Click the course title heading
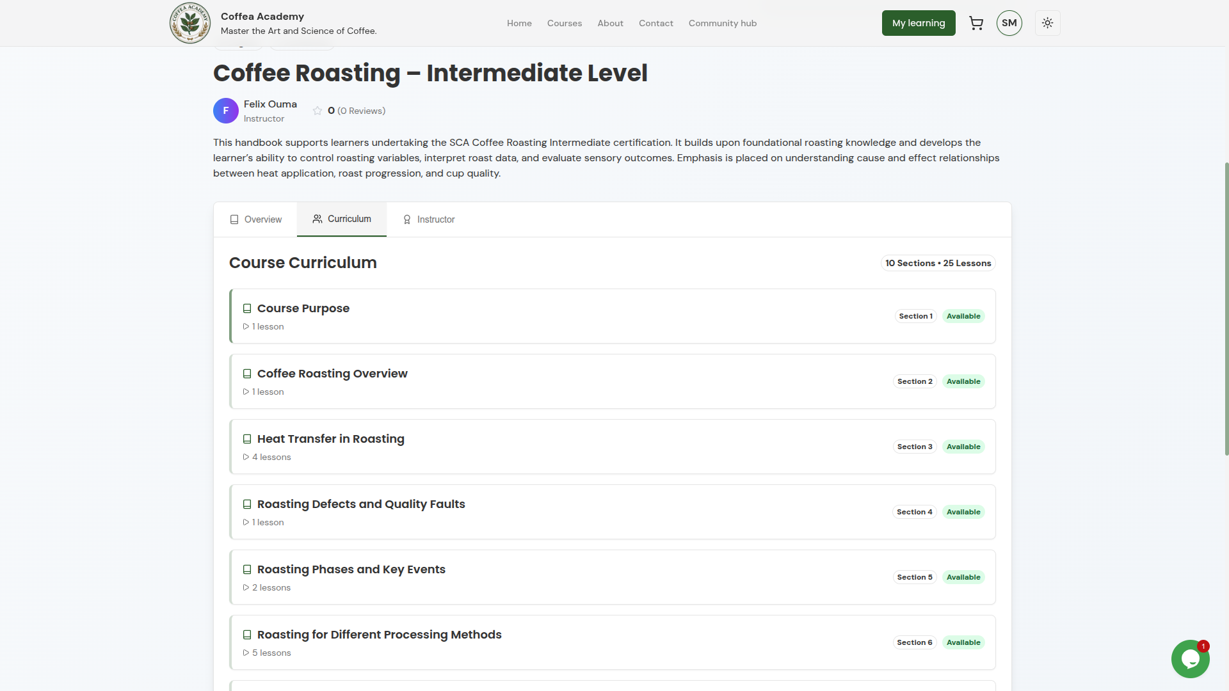The height and width of the screenshot is (691, 1229). click(x=430, y=73)
